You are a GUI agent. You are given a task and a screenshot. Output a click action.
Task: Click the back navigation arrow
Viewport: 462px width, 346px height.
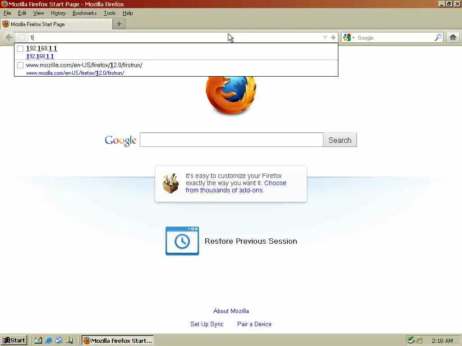click(9, 37)
